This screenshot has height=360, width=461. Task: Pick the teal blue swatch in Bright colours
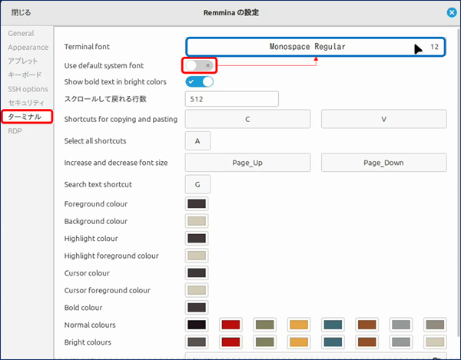click(x=333, y=342)
